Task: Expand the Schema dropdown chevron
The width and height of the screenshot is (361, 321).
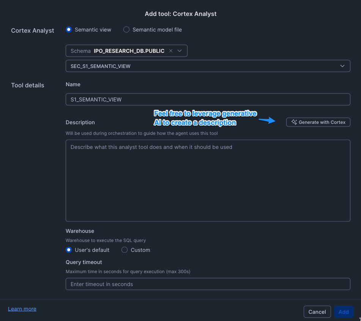Action: [180, 51]
